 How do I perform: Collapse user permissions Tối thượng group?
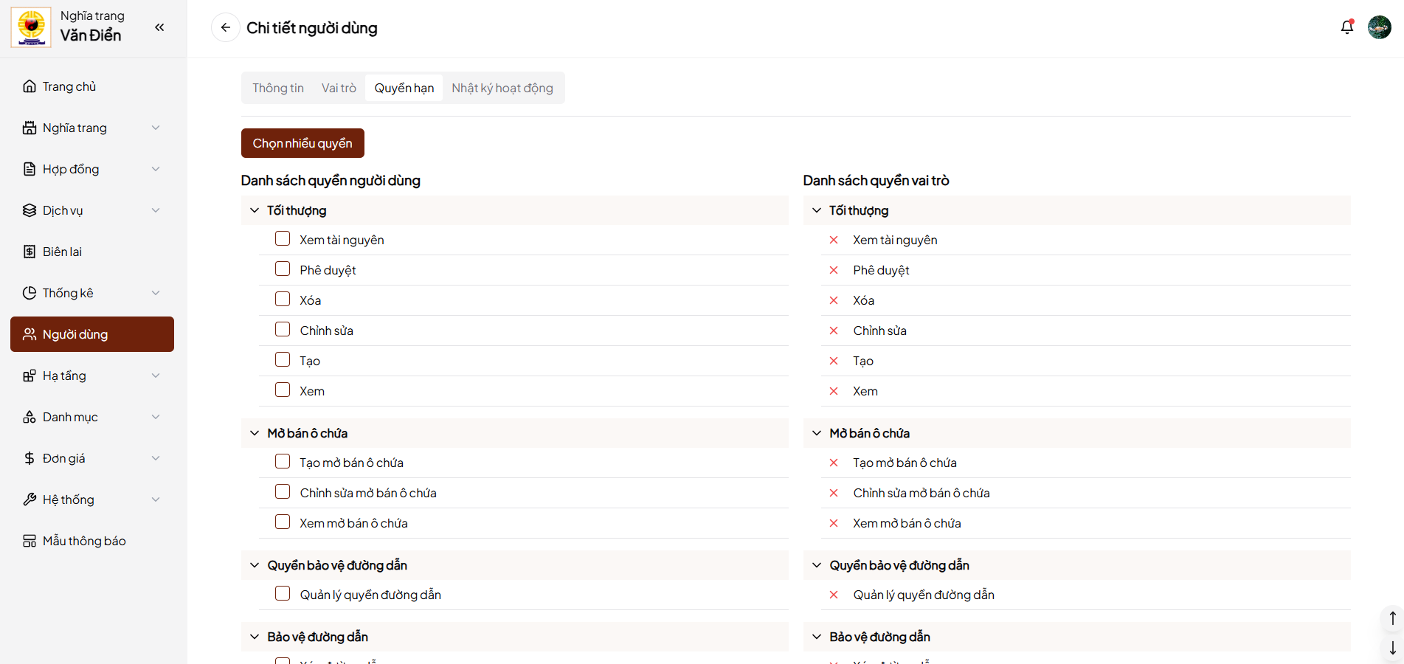[255, 210]
